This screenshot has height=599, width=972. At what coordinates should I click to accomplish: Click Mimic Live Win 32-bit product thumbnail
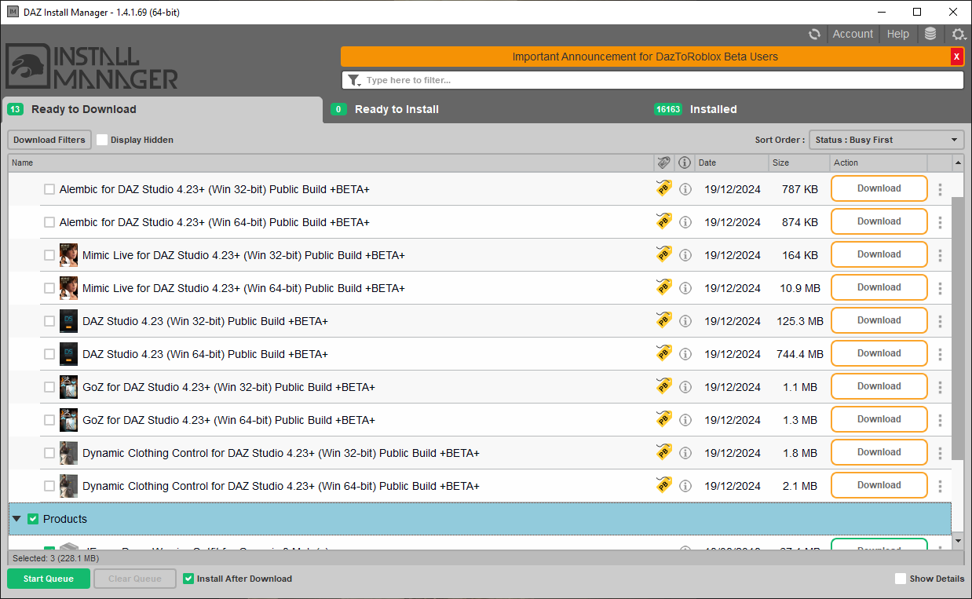point(68,255)
